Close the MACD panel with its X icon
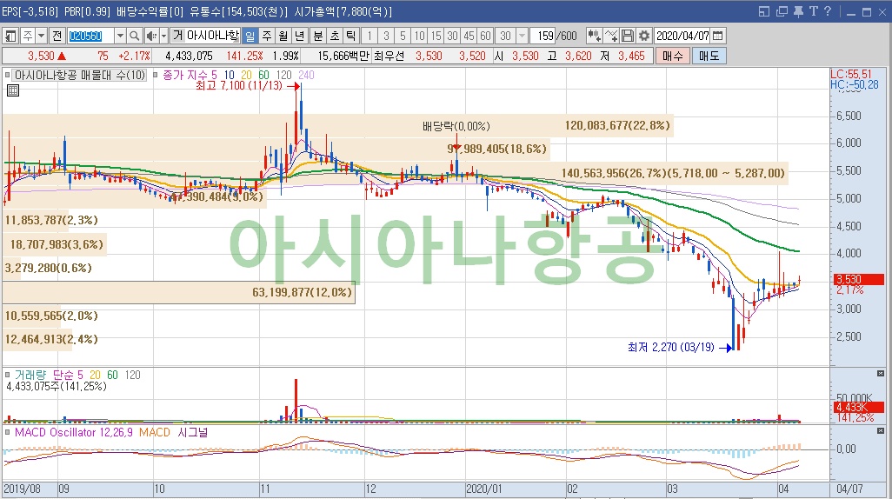892x499 pixels. coord(881,431)
